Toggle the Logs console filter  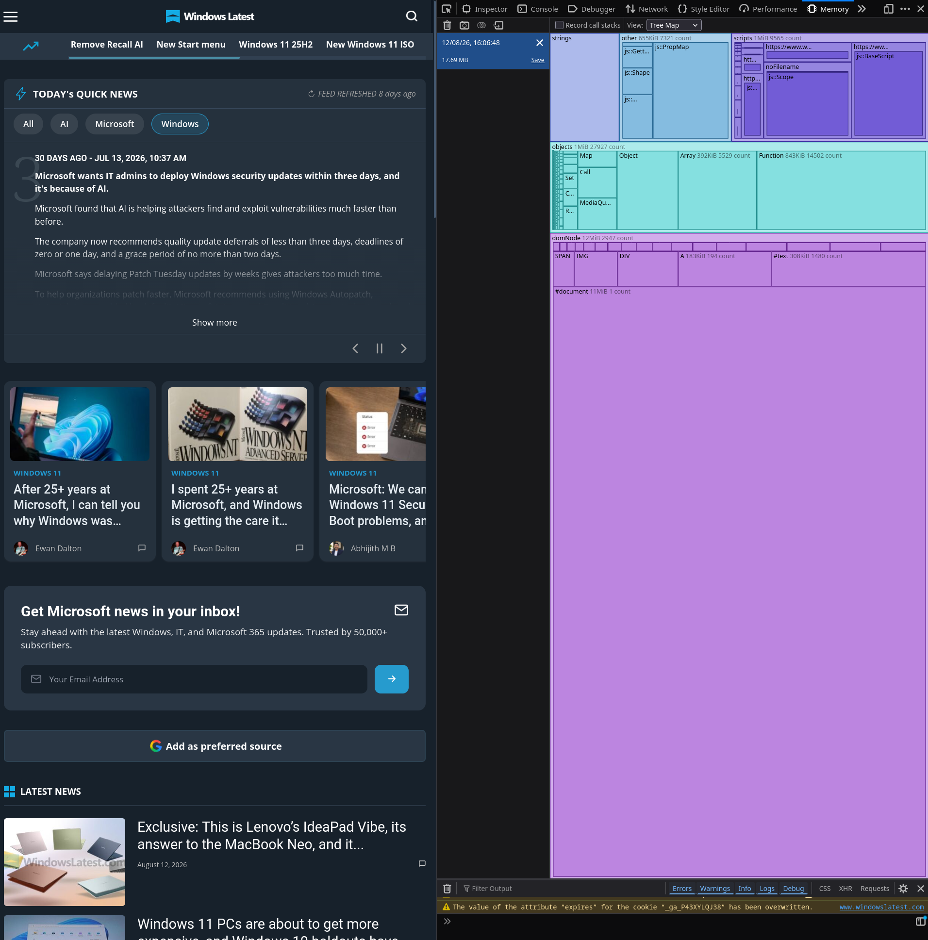[x=766, y=889]
